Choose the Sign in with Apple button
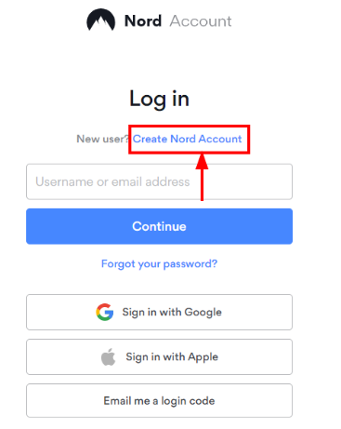The height and width of the screenshot is (429, 341). (x=159, y=356)
